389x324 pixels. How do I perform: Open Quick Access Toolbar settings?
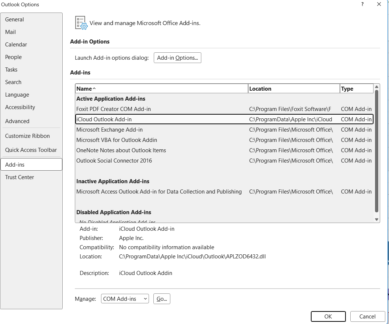(x=31, y=150)
